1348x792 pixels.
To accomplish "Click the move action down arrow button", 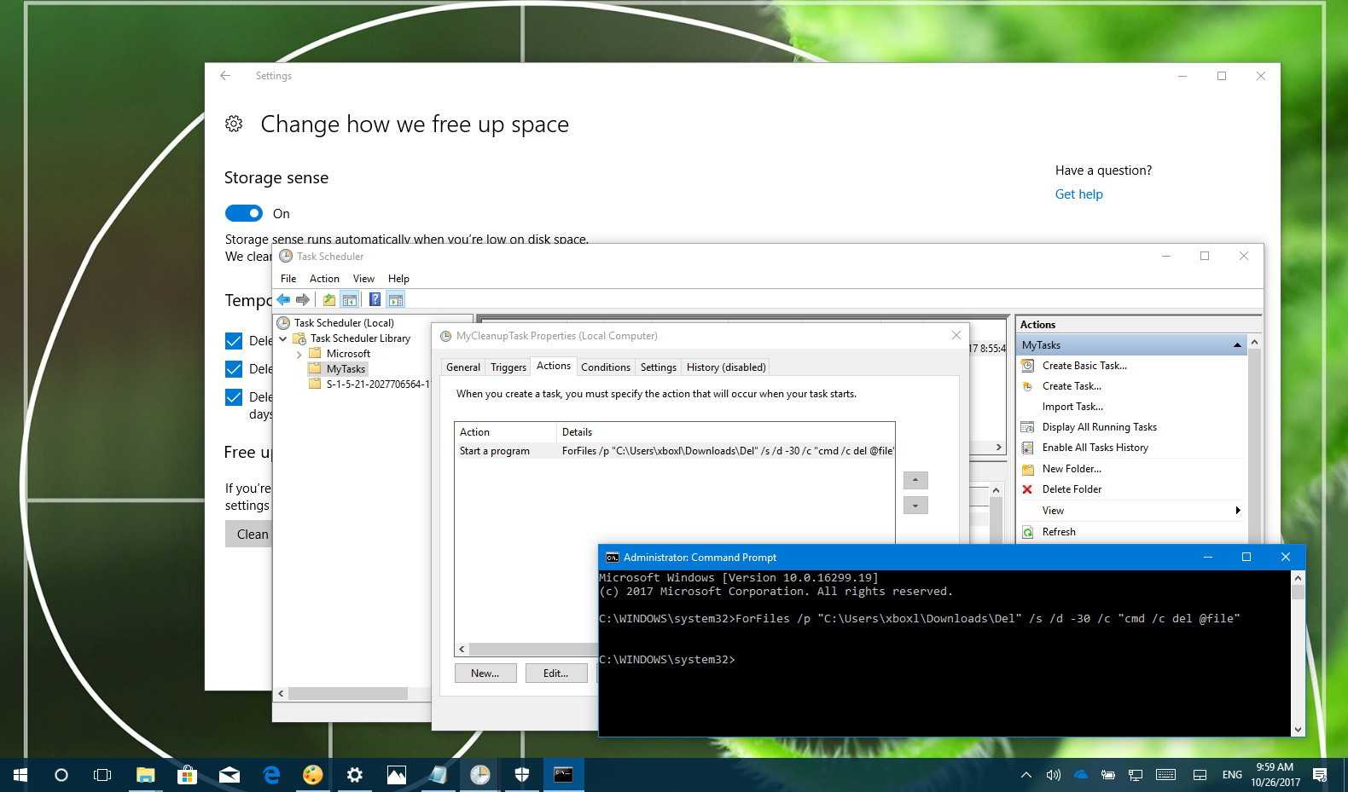I will click(915, 506).
